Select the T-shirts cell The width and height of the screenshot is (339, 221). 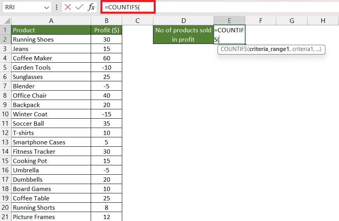tap(51, 133)
